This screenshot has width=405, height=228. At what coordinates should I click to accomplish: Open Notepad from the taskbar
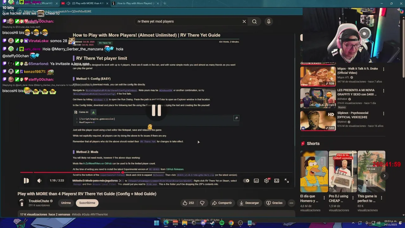(250, 223)
